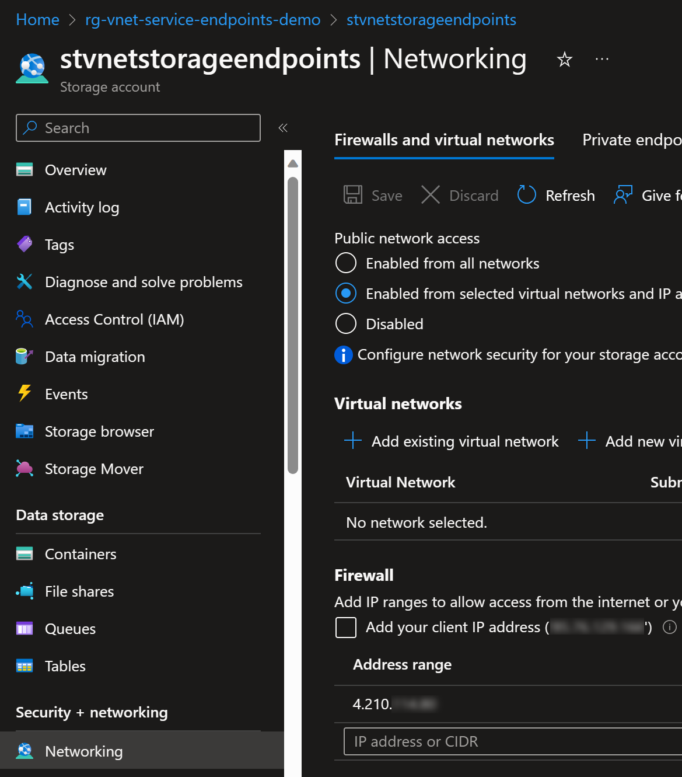682x777 pixels.
Task: Click the Give feedback person icon
Action: click(623, 195)
